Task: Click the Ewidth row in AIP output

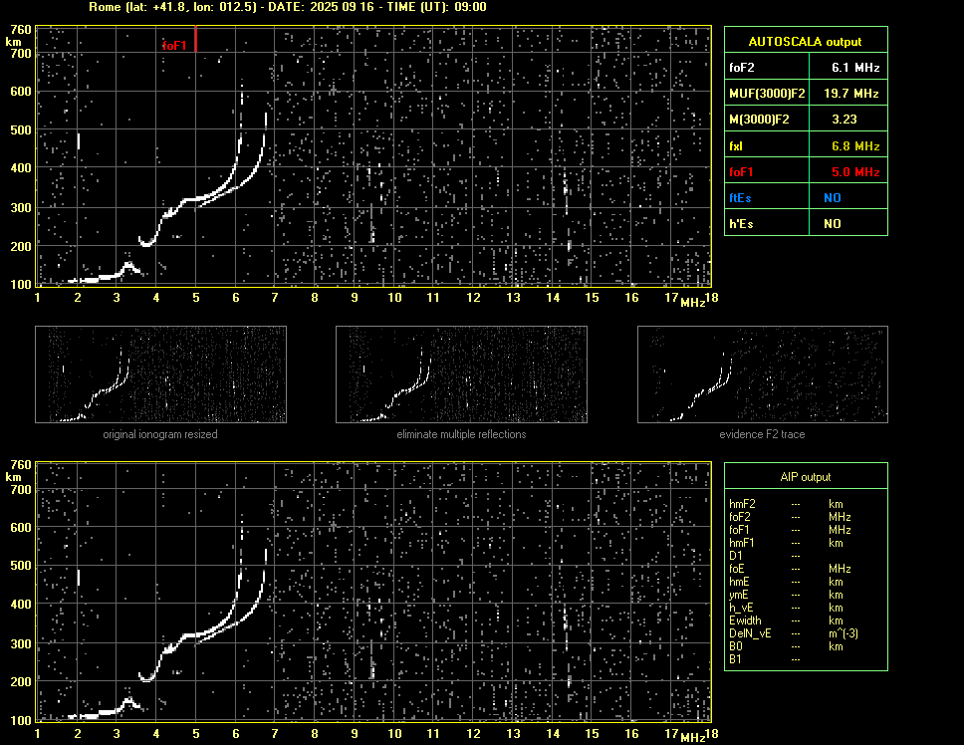Action: click(786, 621)
